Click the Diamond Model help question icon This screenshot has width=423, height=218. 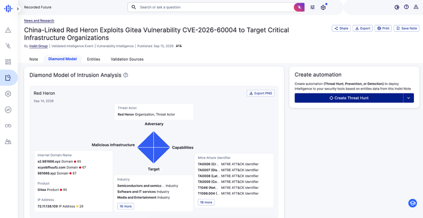pyautogui.click(x=126, y=75)
